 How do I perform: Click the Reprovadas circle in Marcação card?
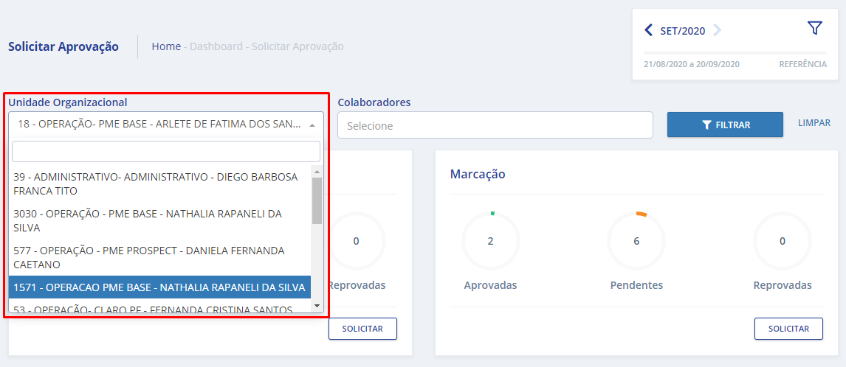782,241
